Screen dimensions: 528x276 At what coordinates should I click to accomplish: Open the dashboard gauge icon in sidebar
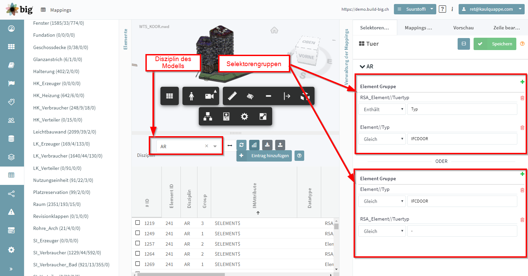point(11,28)
